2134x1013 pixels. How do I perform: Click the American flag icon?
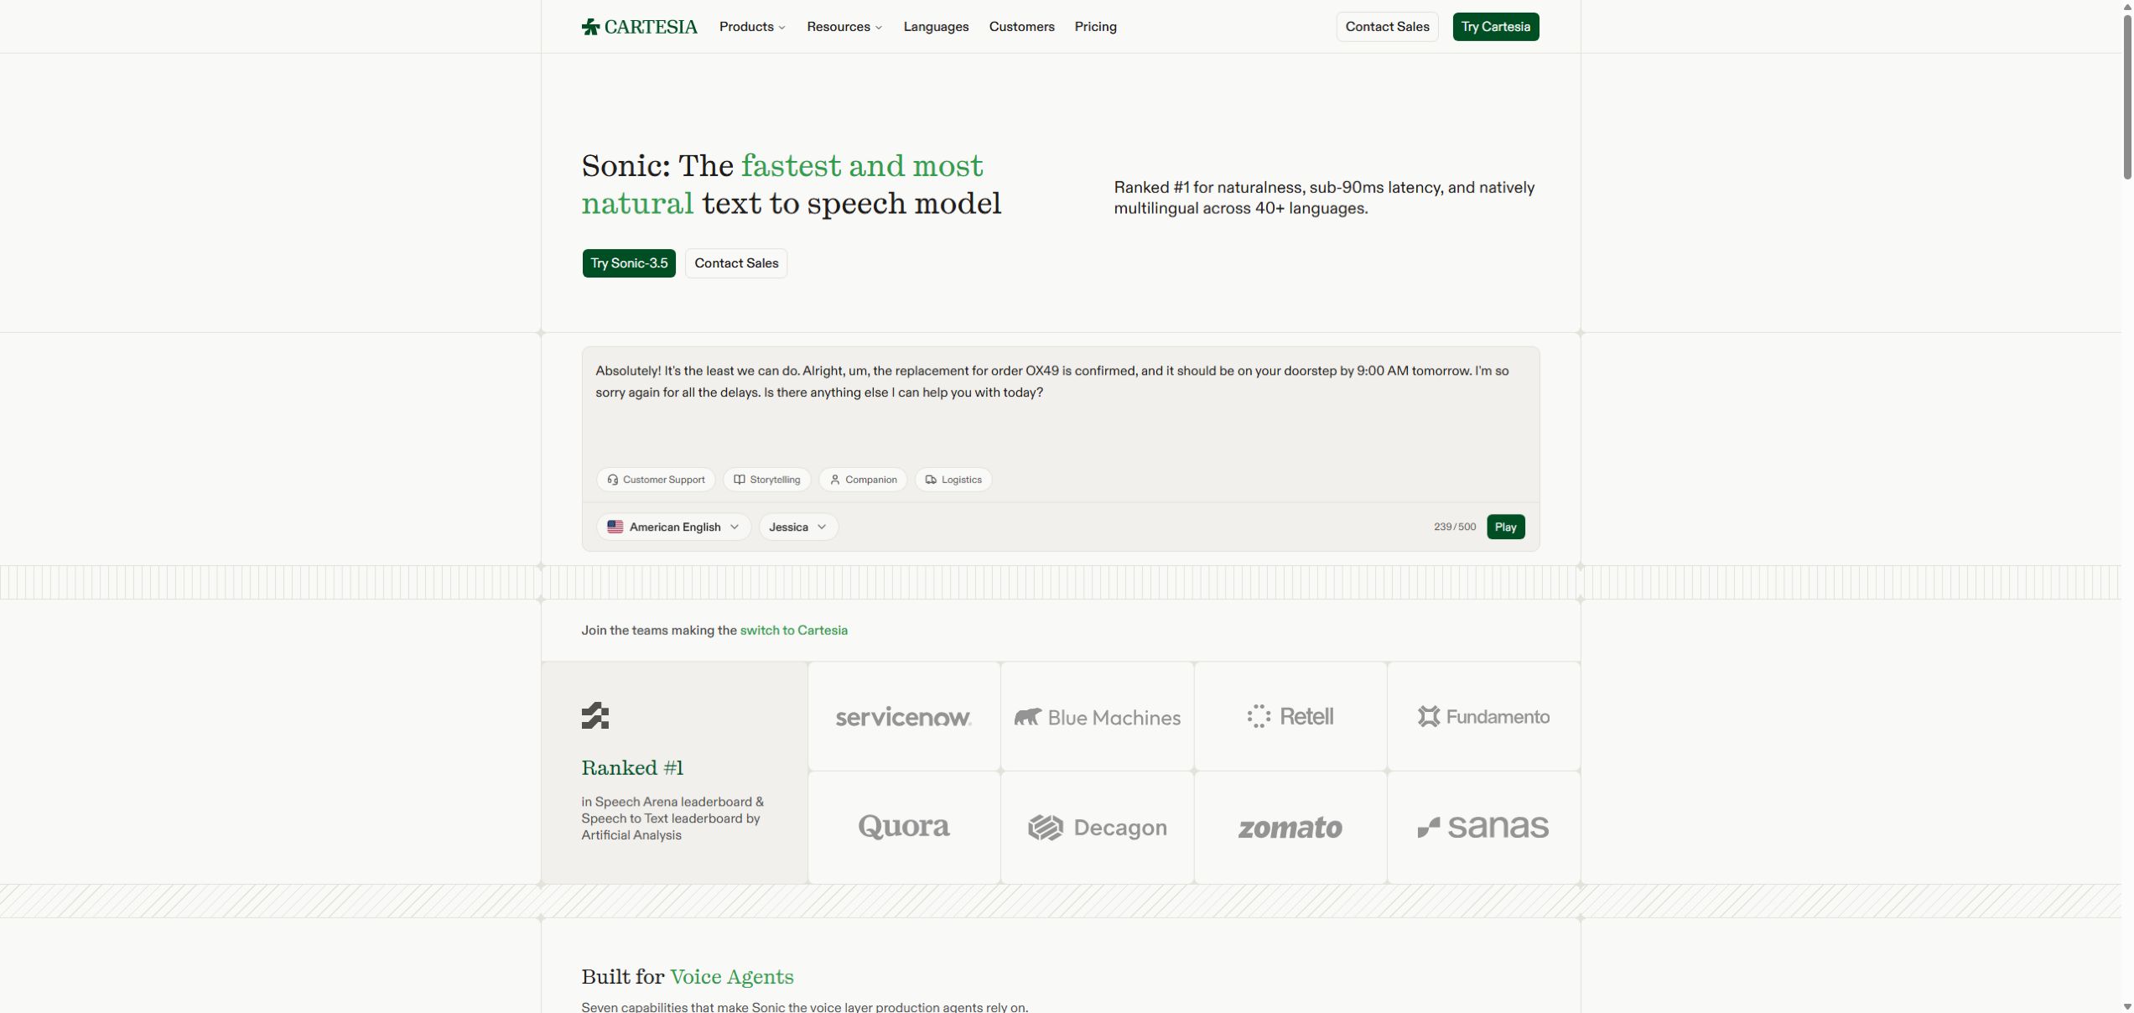(615, 527)
